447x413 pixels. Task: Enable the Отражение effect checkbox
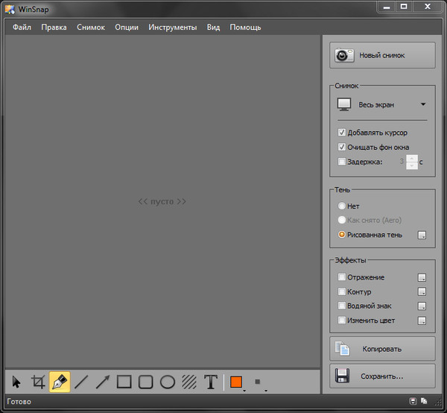click(342, 277)
